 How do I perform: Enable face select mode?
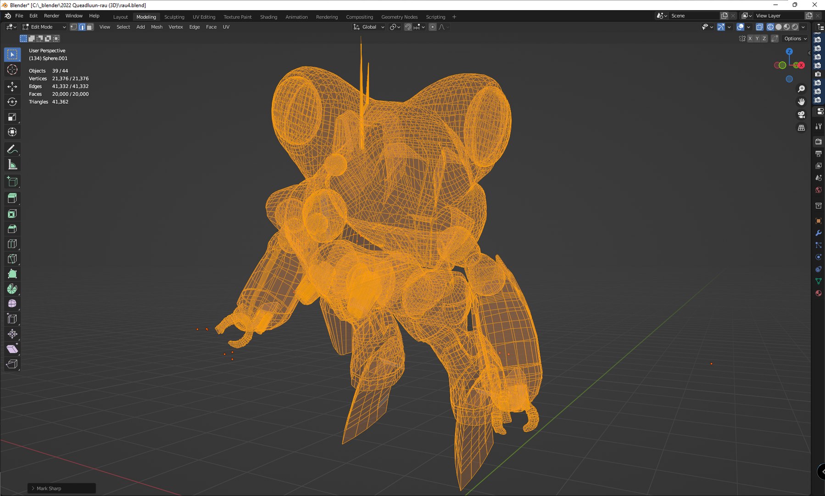(90, 27)
